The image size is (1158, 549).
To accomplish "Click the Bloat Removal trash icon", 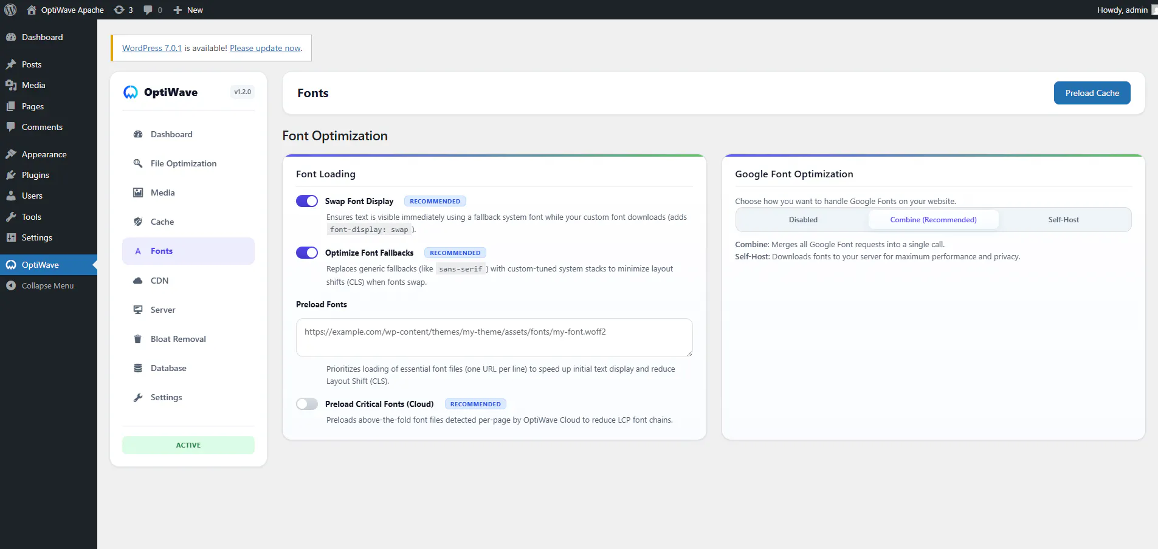I will click(x=138, y=339).
